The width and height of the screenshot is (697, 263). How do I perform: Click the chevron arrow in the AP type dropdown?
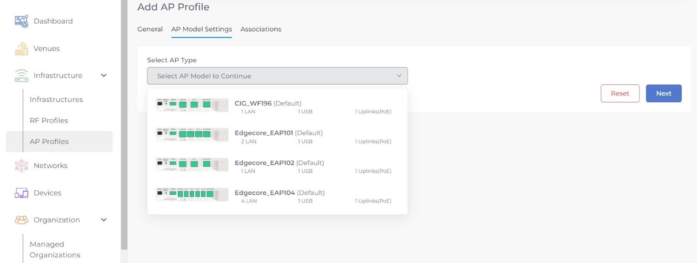(399, 76)
